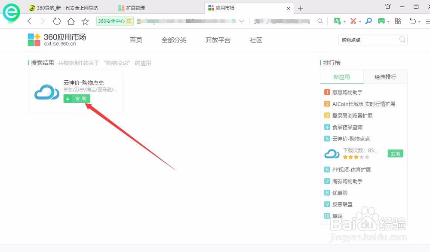Viewport: 430px width, 252px height.
Task: Open 反恶联盟 ranking entry
Action: [x=342, y=204]
